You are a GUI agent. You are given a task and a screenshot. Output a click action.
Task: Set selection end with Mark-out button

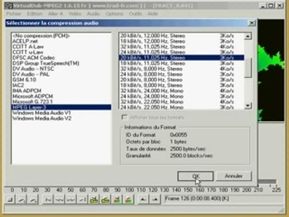(x=155, y=200)
